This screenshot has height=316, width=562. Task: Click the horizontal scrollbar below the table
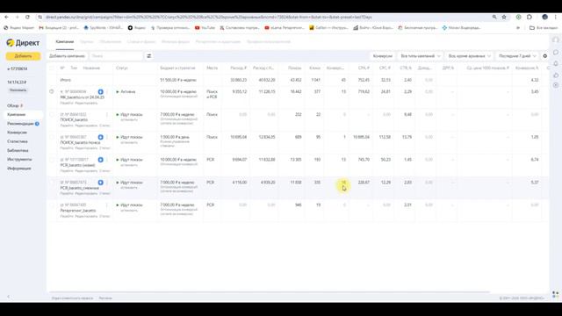point(270,292)
